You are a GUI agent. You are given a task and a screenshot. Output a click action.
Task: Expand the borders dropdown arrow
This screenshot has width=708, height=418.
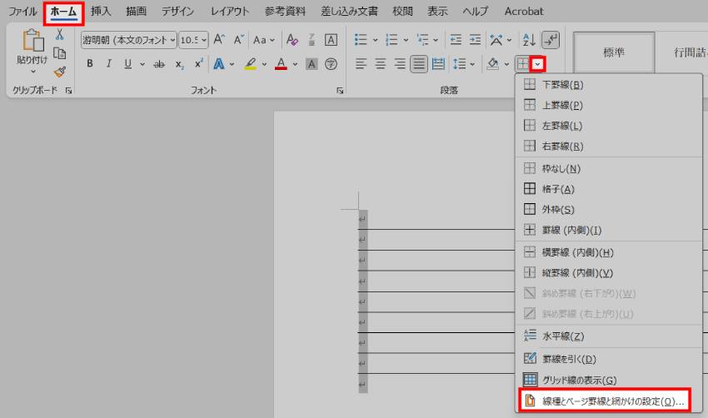[538, 64]
